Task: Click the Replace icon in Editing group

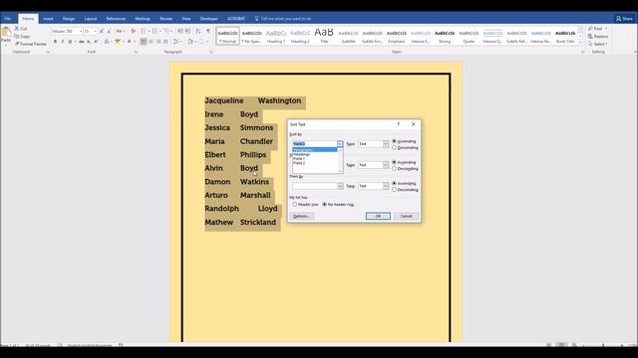Action: coord(590,36)
